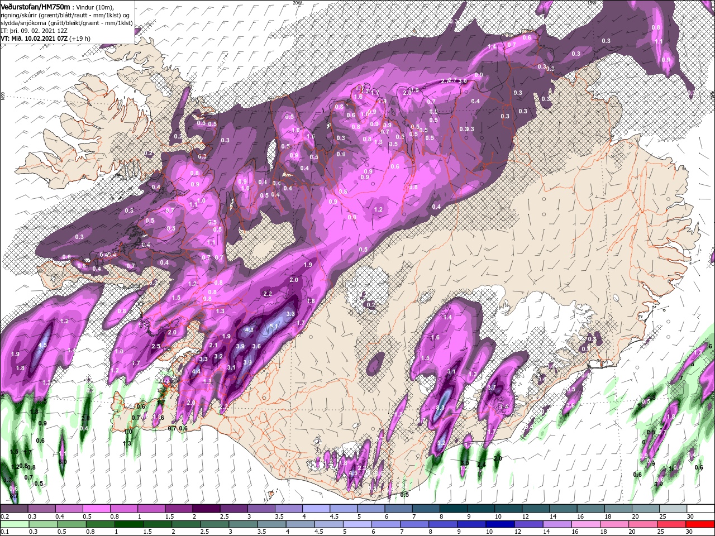Click the 5.1 precipitation value on the map

(x=274, y=326)
